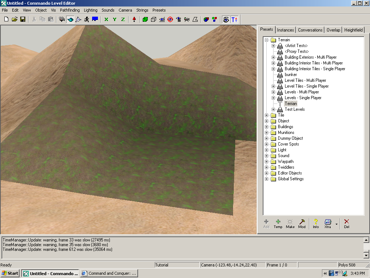The image size is (370, 278).
Task: Click the Windows Start button
Action: click(10, 273)
